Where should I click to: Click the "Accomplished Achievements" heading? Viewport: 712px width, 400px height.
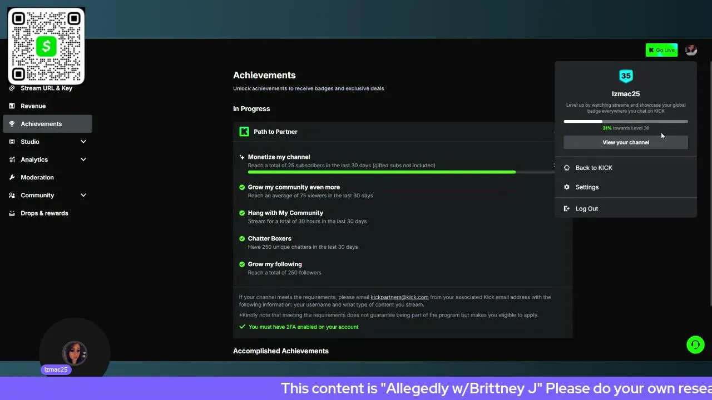(281, 351)
